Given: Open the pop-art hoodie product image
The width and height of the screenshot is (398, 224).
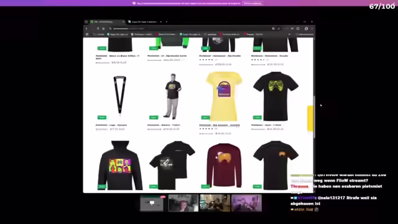Looking at the screenshot, I should (x=120, y=166).
